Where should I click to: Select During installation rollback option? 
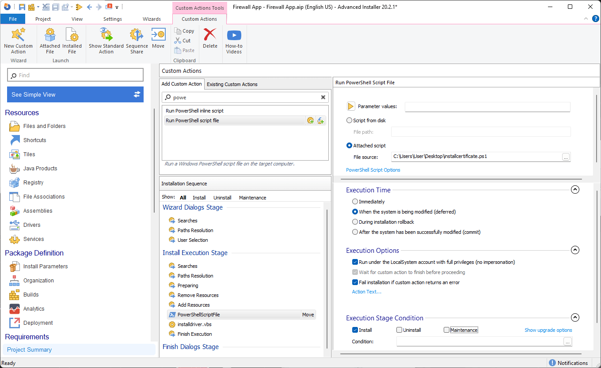tap(355, 222)
